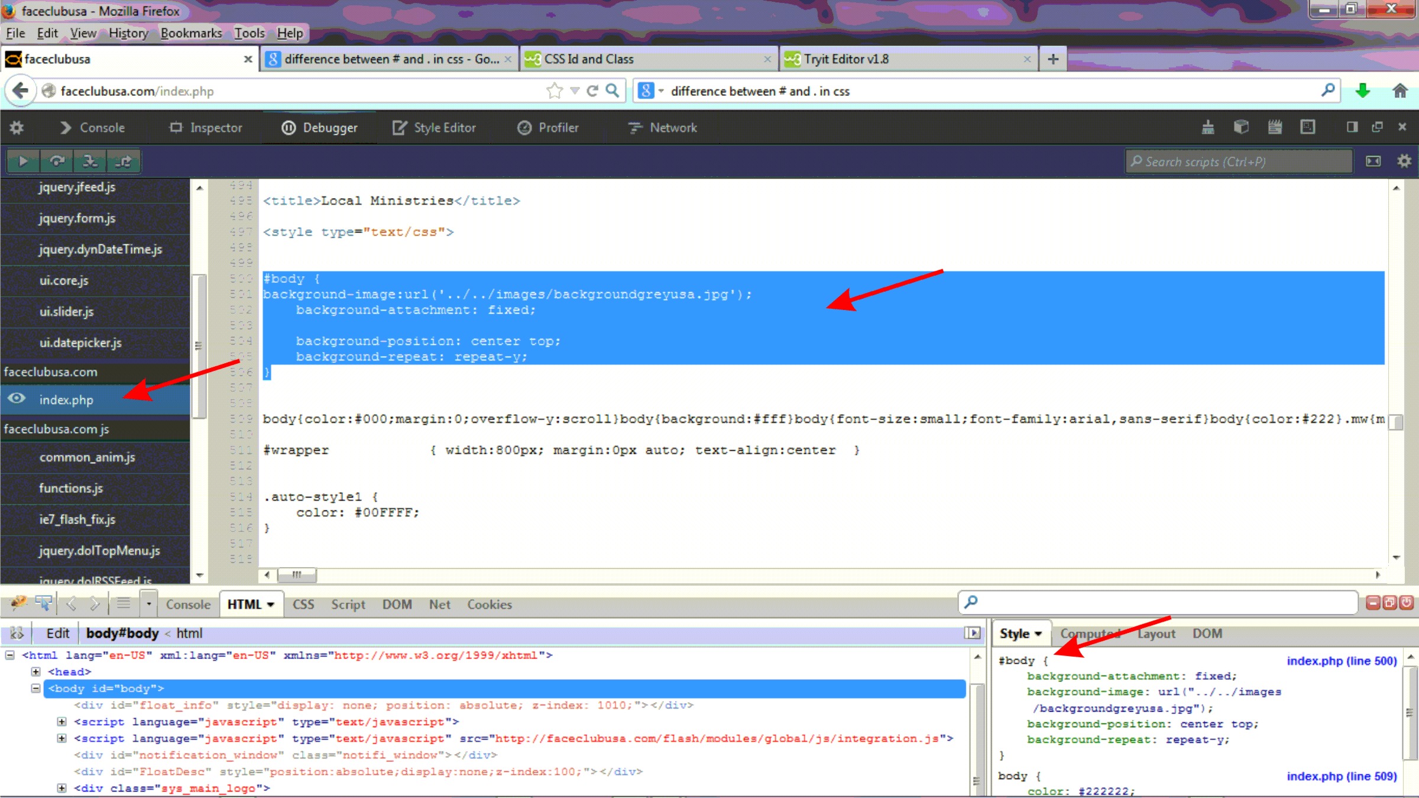The width and height of the screenshot is (1419, 798).
Task: Open the Style panel dropdown arrow
Action: tap(1038, 634)
